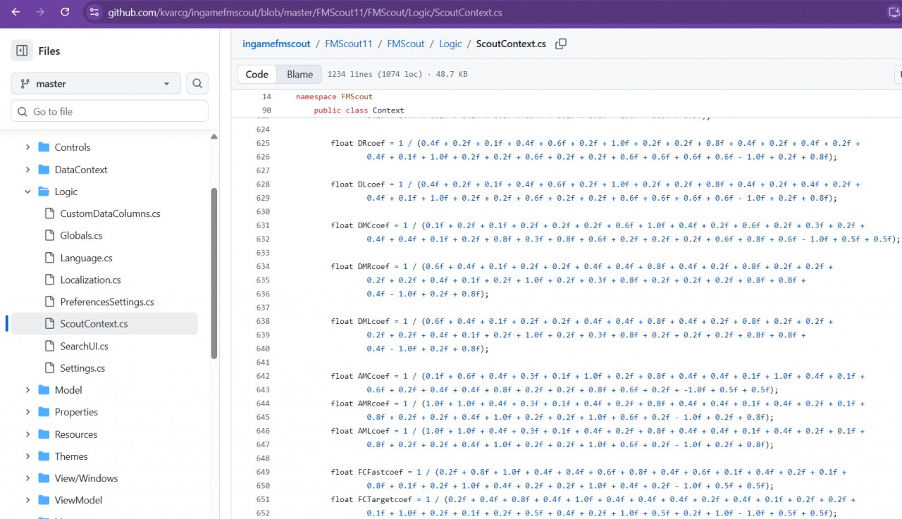
Task: Open CustomDataColumns.cs in the file tree
Action: click(x=110, y=213)
